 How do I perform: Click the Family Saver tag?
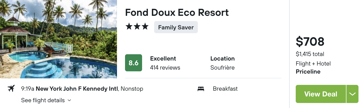[176, 27]
